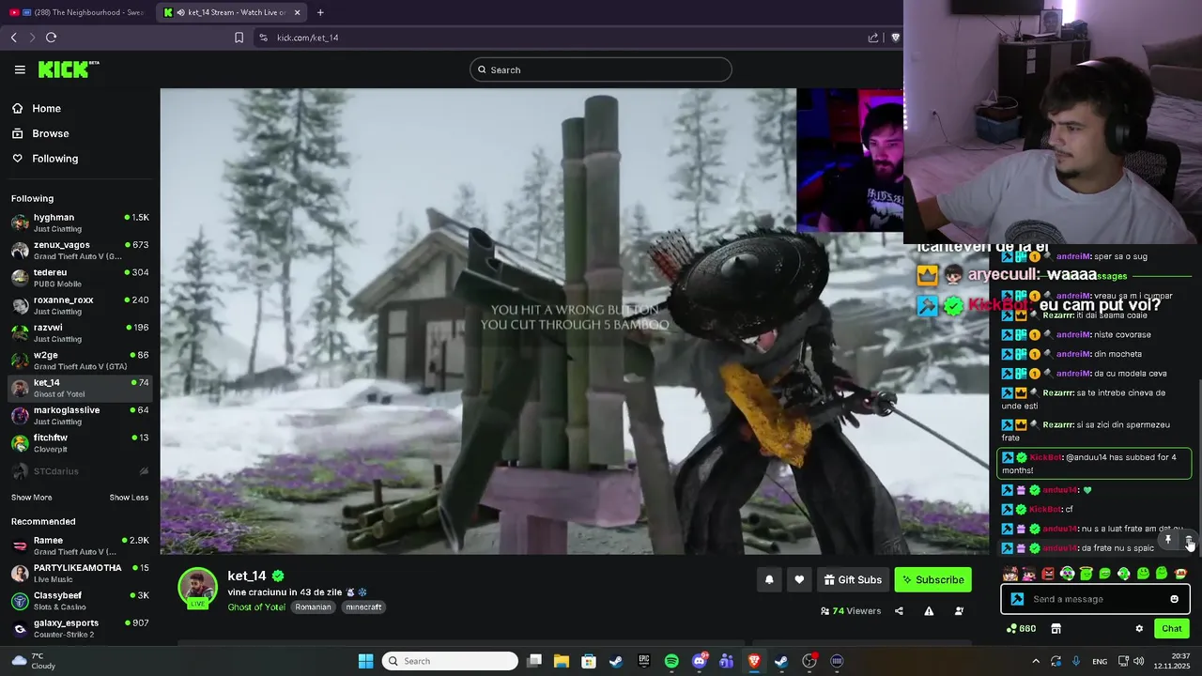Click the address bar URL kick.com/ket_14
Screen dimensions: 1202x676
tap(308, 38)
